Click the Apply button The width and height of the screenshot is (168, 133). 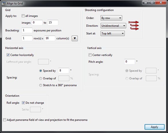tap(155, 127)
